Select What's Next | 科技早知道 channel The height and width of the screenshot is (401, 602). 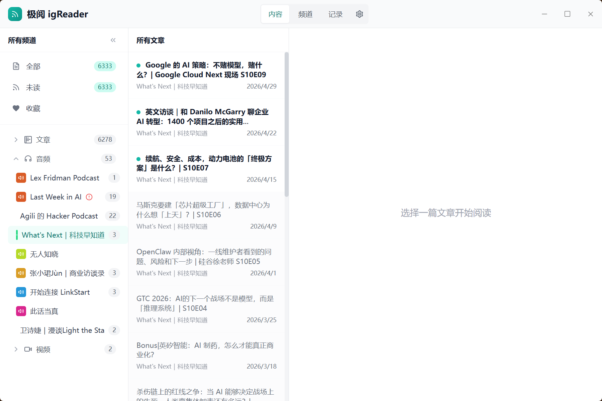(x=68, y=235)
